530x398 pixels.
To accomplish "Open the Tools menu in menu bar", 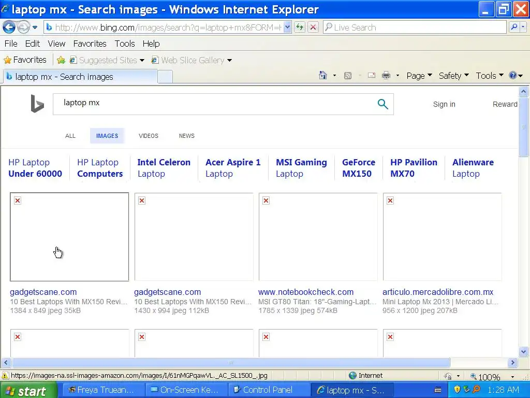I will 124,44.
